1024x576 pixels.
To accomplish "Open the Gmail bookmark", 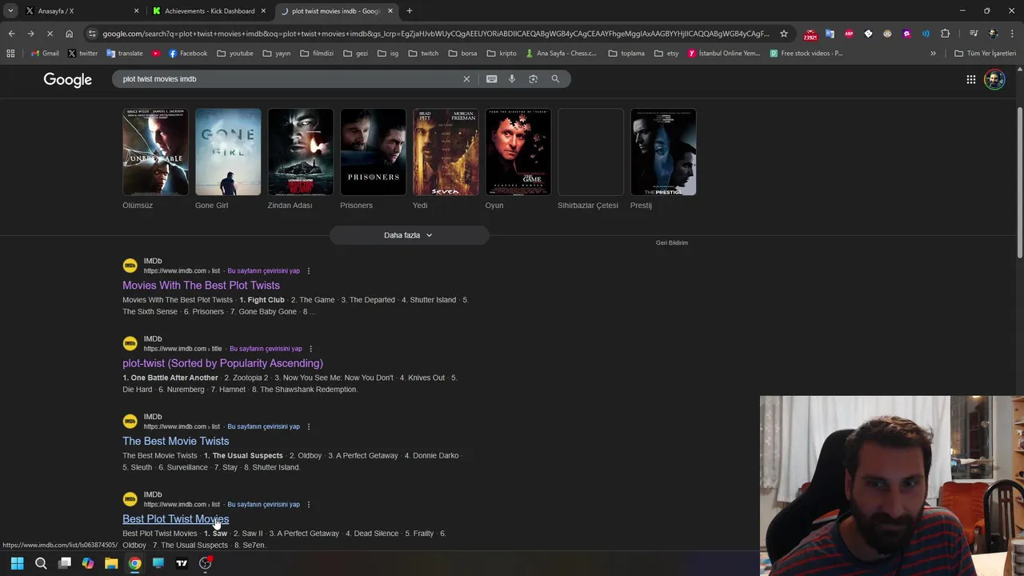I will coord(45,54).
